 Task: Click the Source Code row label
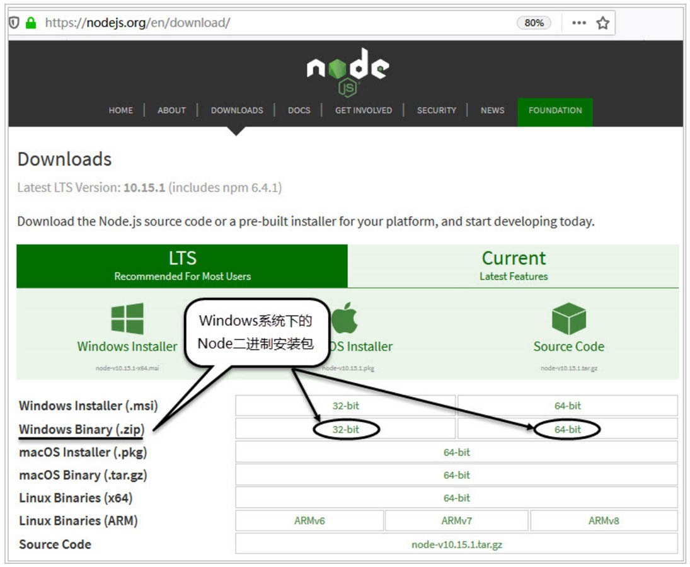pos(55,544)
